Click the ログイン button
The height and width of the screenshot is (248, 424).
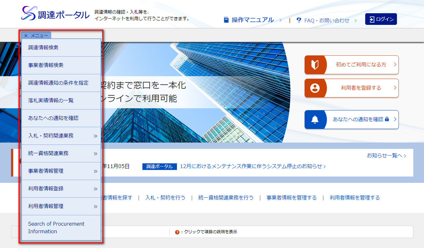pyautogui.click(x=381, y=19)
